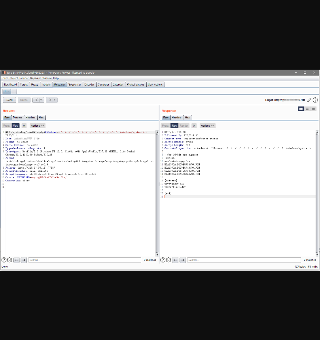
Task: Open the response Actions dropdown
Action: click(x=207, y=125)
